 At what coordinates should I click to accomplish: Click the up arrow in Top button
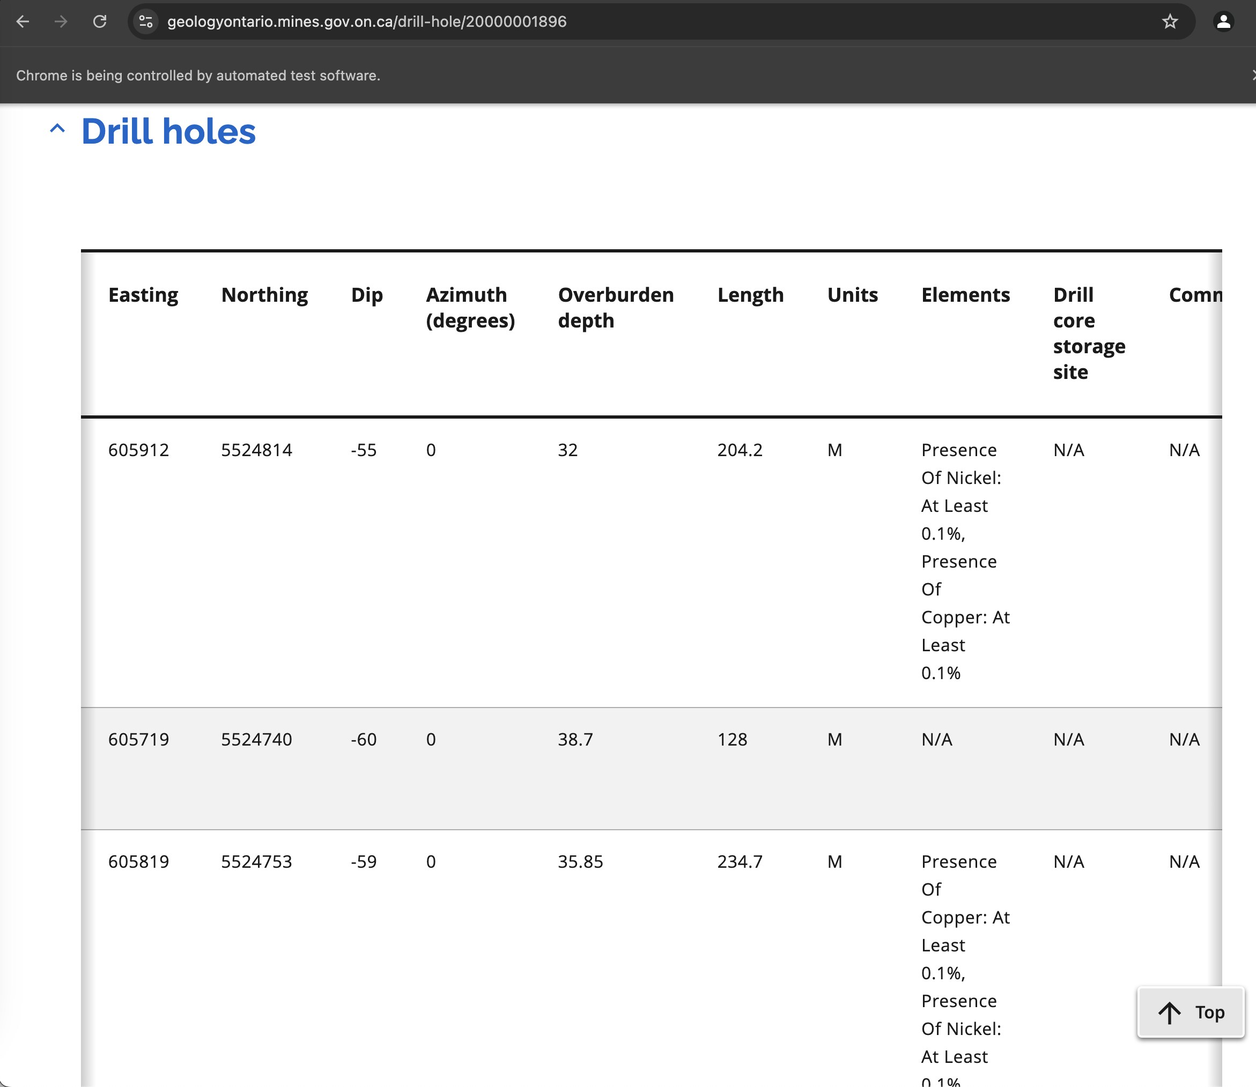pos(1169,1012)
